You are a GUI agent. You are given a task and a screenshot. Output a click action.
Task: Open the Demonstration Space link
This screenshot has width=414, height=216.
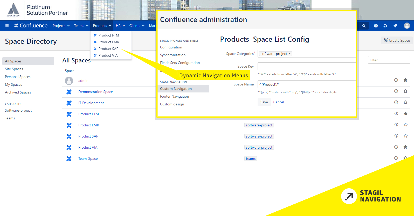coord(95,92)
